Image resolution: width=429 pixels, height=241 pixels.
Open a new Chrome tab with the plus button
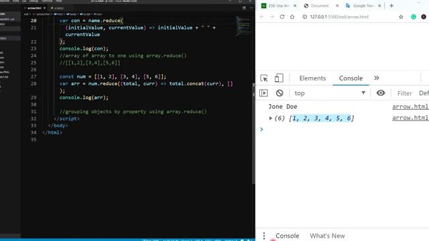[391, 6]
